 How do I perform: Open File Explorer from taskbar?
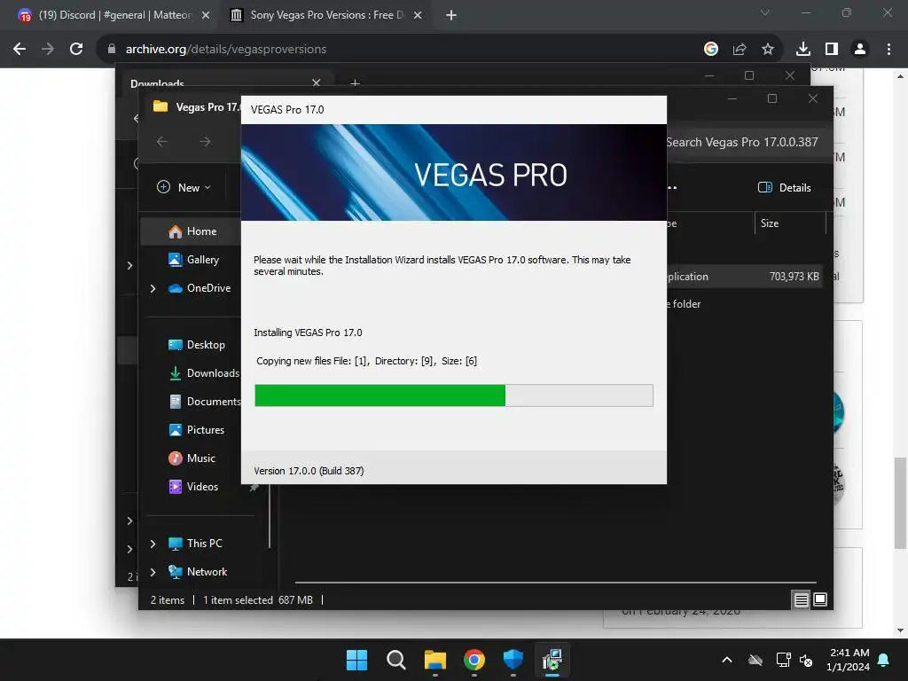(x=434, y=660)
